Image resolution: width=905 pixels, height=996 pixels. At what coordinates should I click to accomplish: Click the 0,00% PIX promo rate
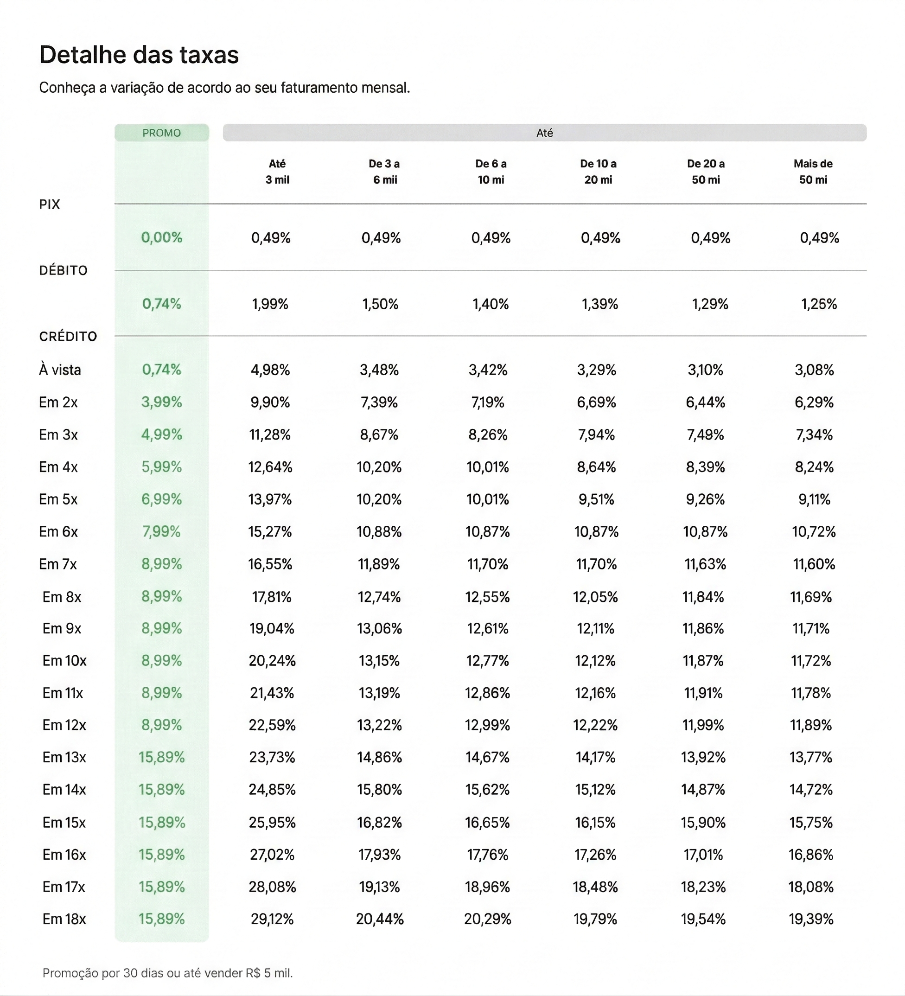161,237
